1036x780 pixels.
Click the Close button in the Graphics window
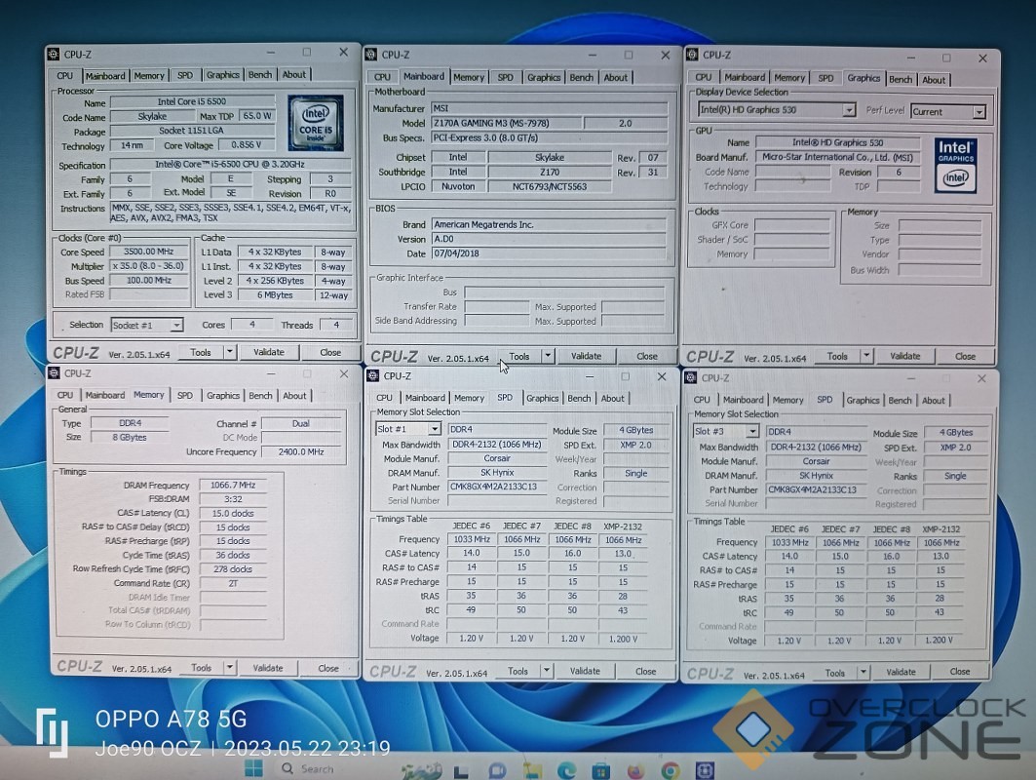pos(965,356)
